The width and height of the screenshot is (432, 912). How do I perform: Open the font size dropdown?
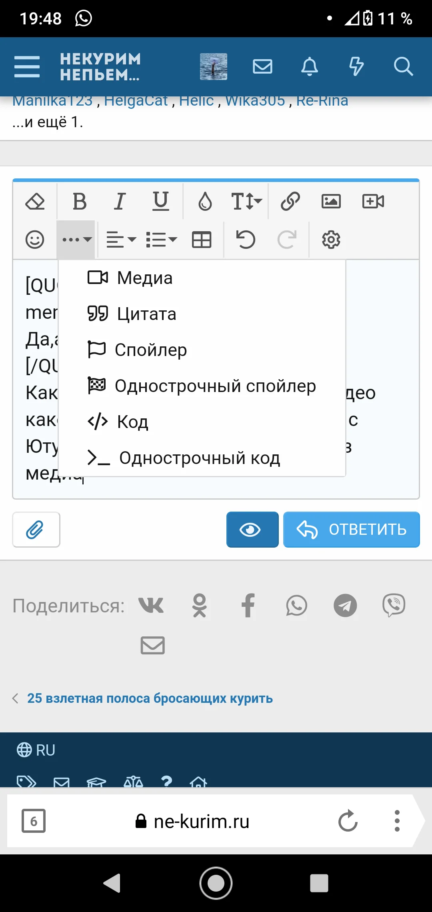tap(245, 201)
